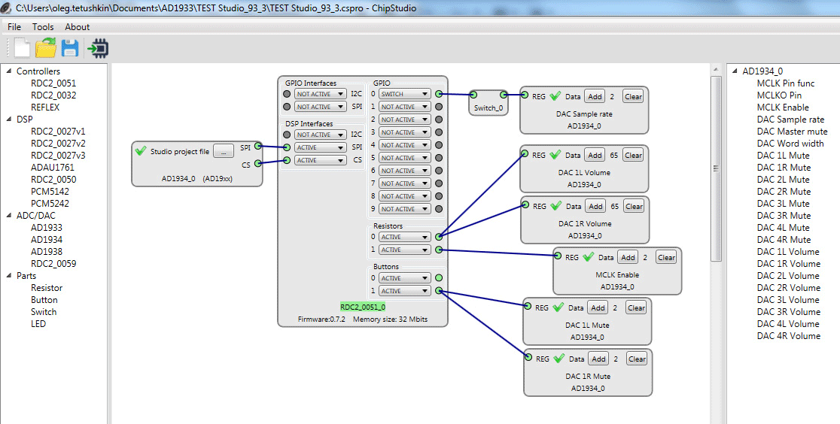Select the Resistor part
The image size is (840, 424).
(x=47, y=287)
